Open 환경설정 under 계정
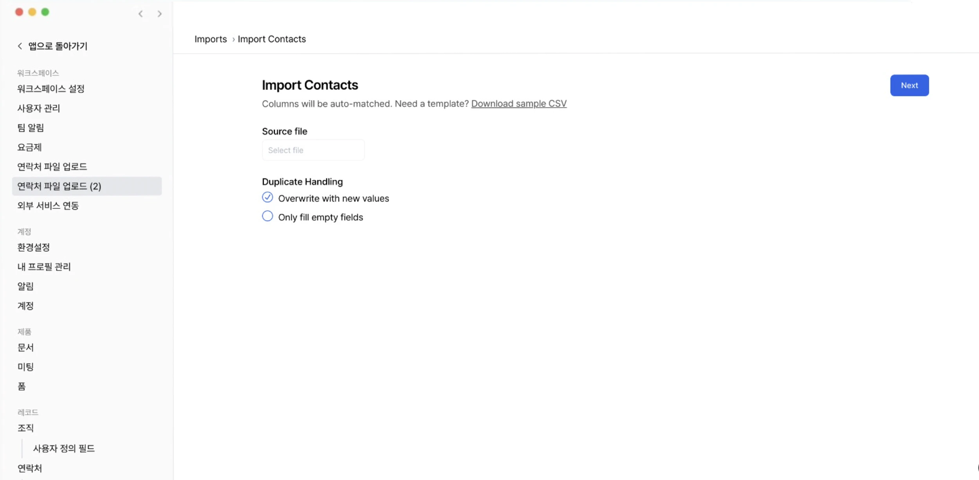979x480 pixels. click(34, 247)
